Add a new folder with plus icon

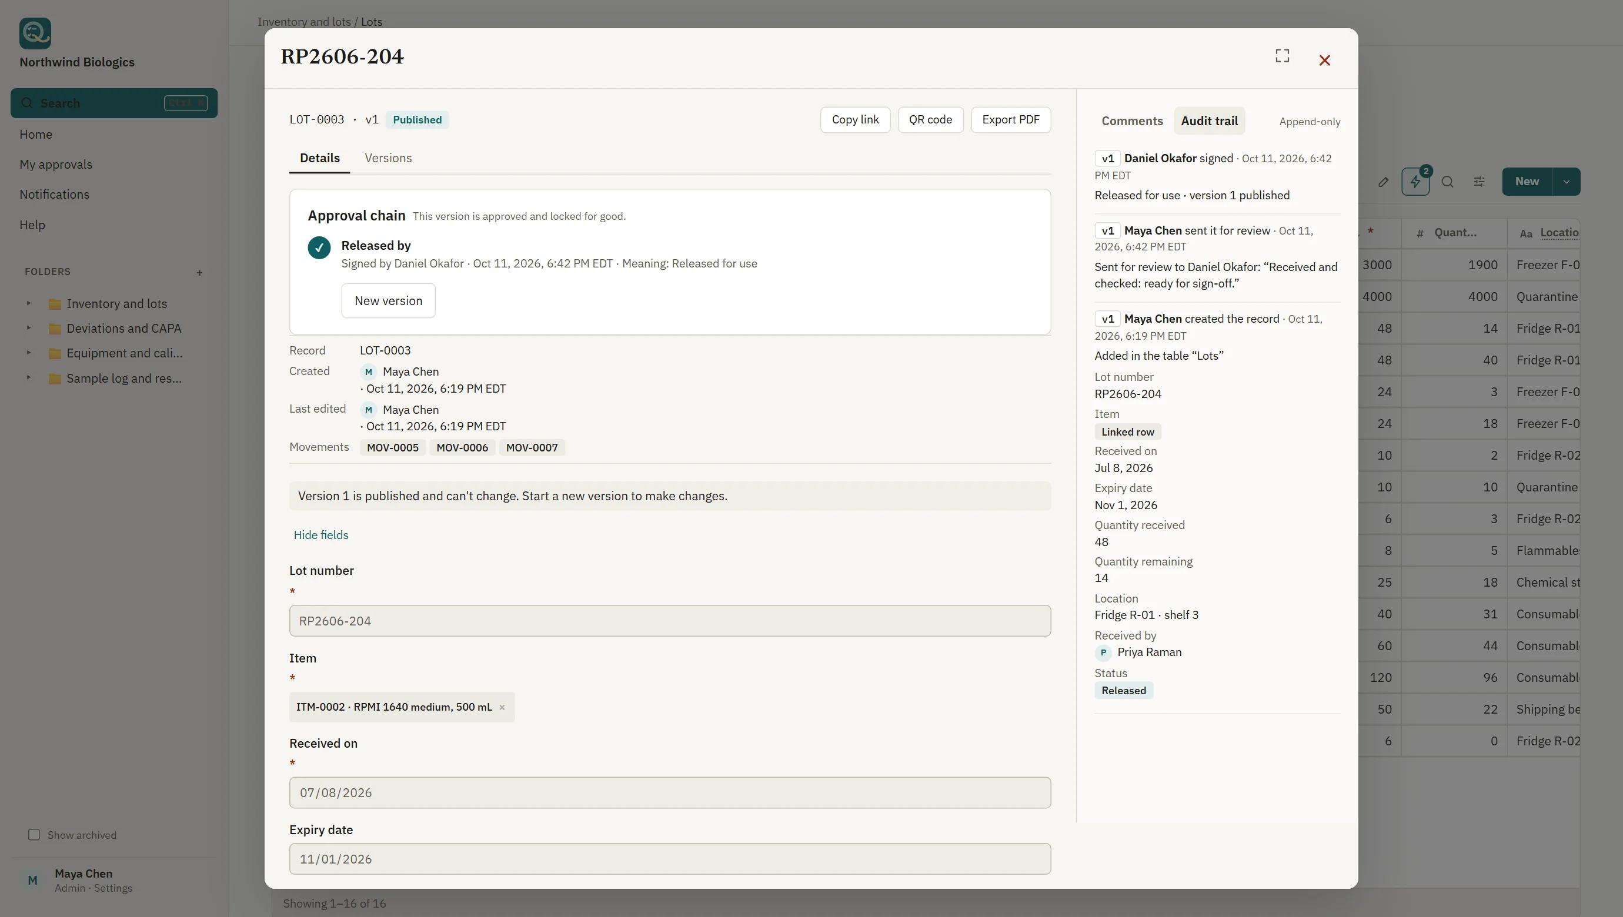(x=199, y=272)
